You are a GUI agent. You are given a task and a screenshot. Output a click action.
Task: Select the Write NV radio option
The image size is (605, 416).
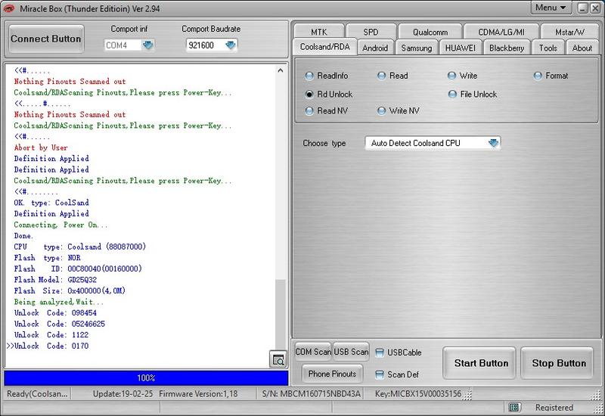click(398, 110)
